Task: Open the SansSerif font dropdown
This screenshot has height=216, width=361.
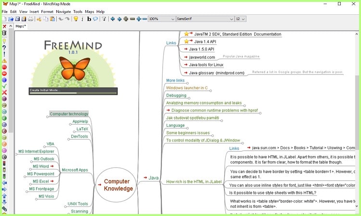Action: click(x=205, y=19)
